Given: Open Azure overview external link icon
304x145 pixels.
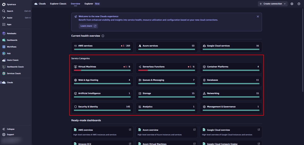Looking at the screenshot, I should click(194, 130).
